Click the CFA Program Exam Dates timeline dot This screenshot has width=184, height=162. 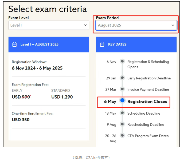coord(122,135)
